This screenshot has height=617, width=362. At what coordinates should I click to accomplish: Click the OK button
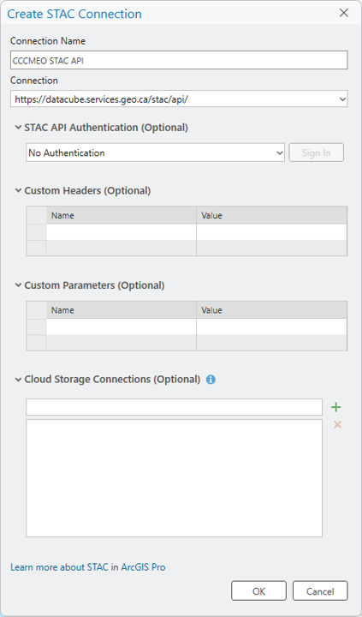[x=258, y=591]
